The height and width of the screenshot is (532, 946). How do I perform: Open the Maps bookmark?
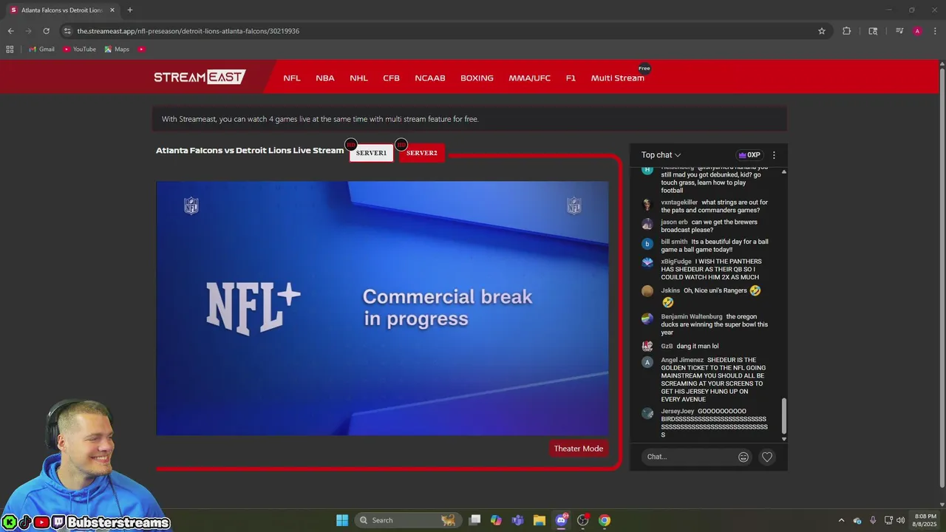pyautogui.click(x=117, y=50)
